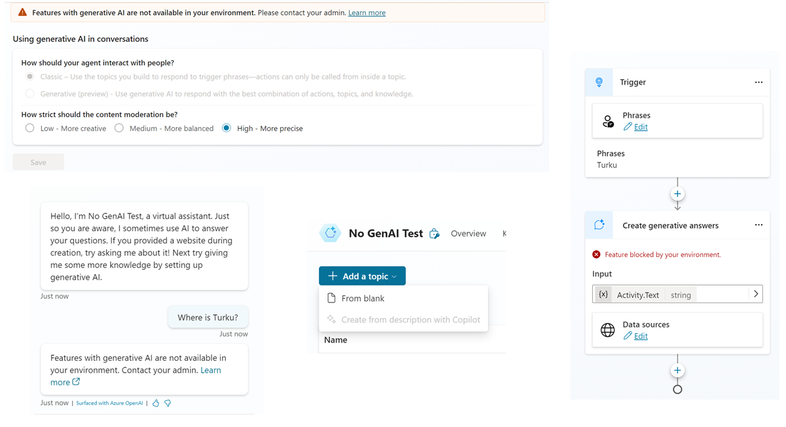Select High - More precise moderation
Screen dimensions: 786x427
point(227,128)
